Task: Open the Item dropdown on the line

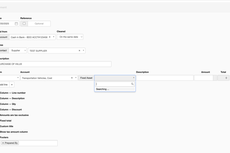Action: pos(10,78)
